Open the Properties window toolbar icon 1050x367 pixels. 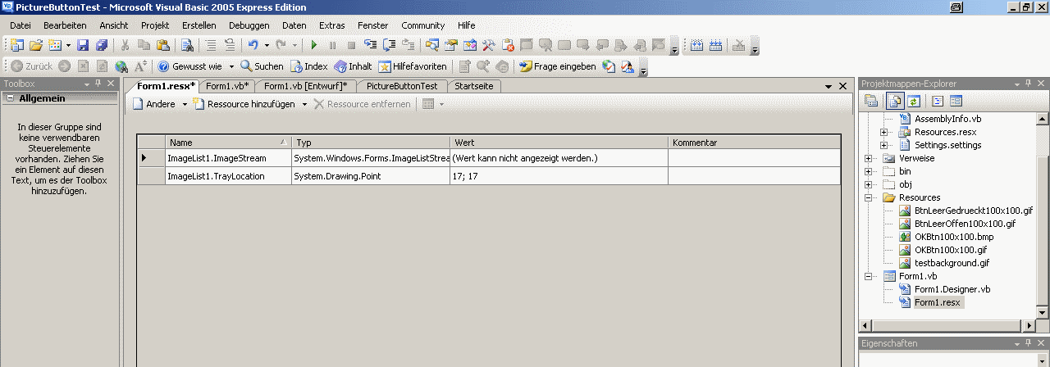450,45
